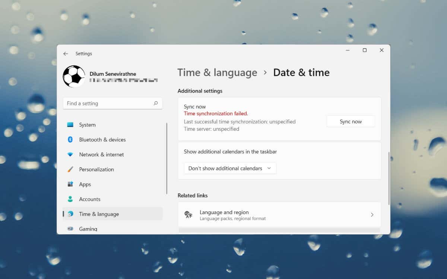447x279 pixels.
Task: Click the search magnifier in Find a setting
Action: tap(156, 103)
